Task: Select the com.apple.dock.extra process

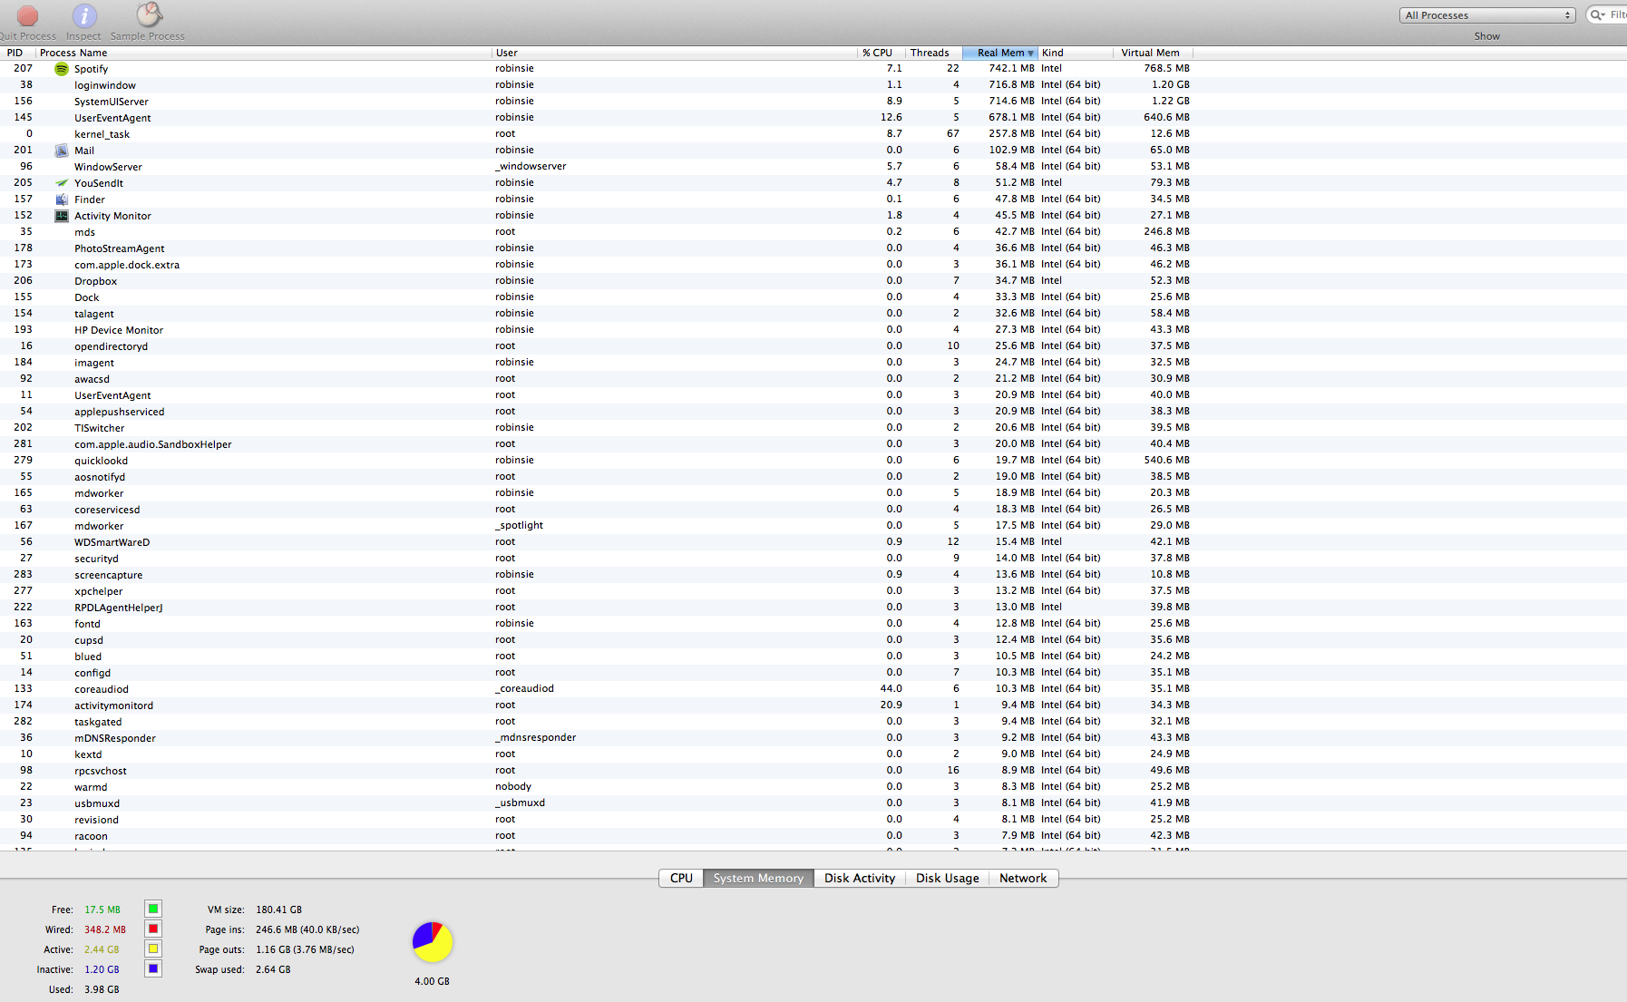Action: click(x=127, y=265)
